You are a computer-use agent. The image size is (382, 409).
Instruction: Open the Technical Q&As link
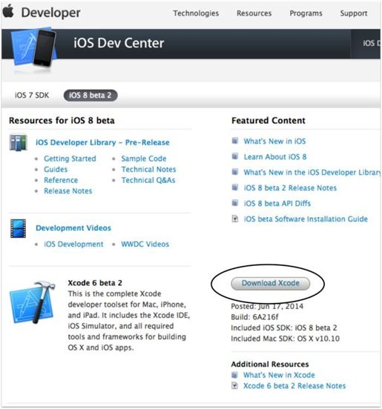148,180
